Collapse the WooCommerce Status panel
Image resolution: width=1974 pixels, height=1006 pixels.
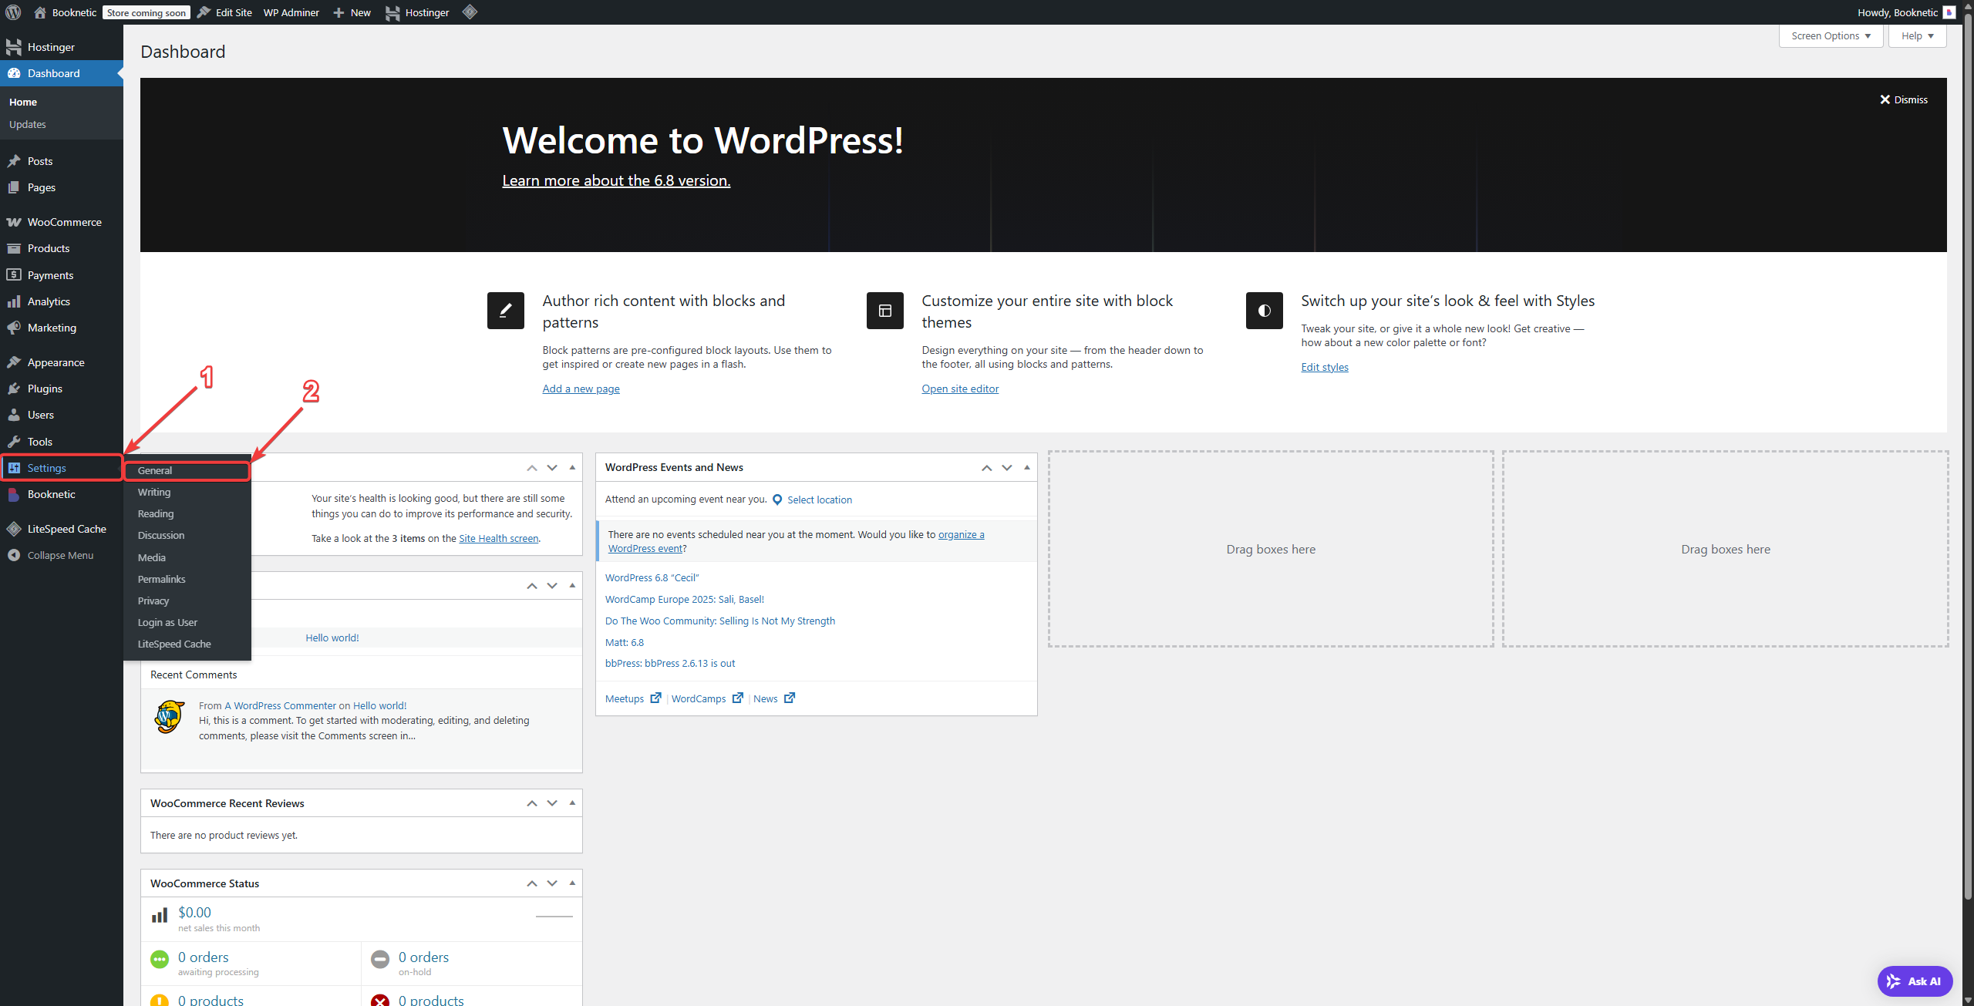[572, 883]
